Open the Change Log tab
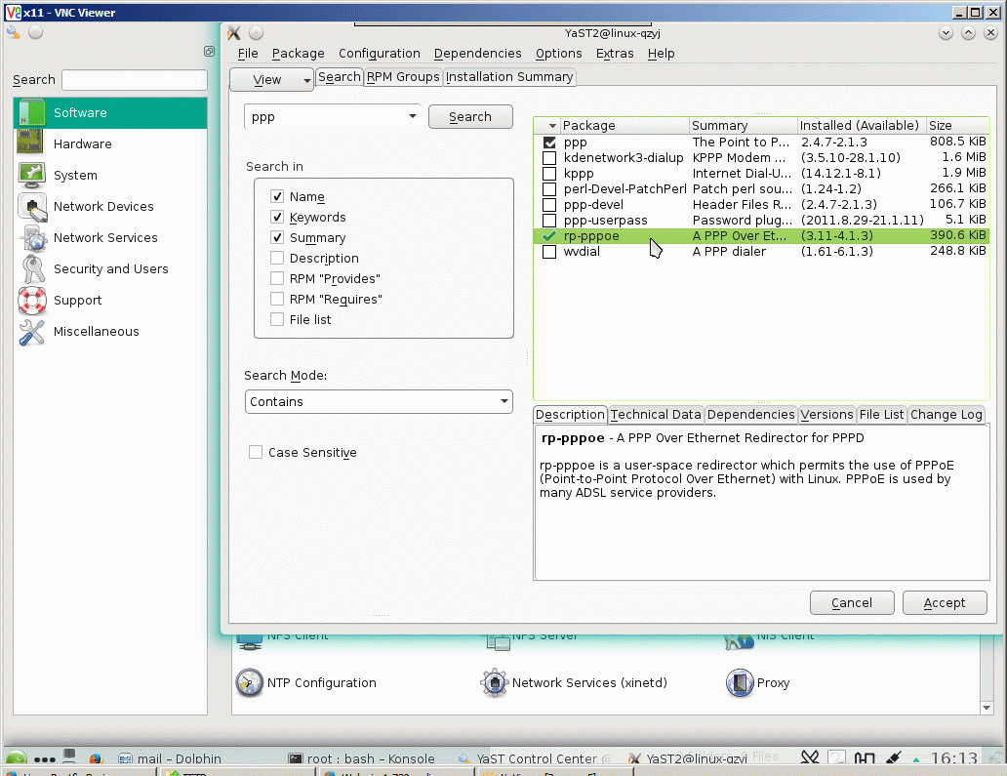 point(946,415)
